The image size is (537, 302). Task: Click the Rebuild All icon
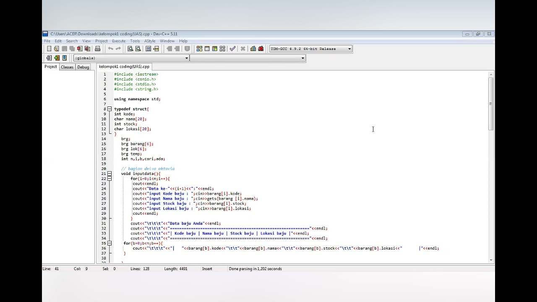[x=222, y=49]
